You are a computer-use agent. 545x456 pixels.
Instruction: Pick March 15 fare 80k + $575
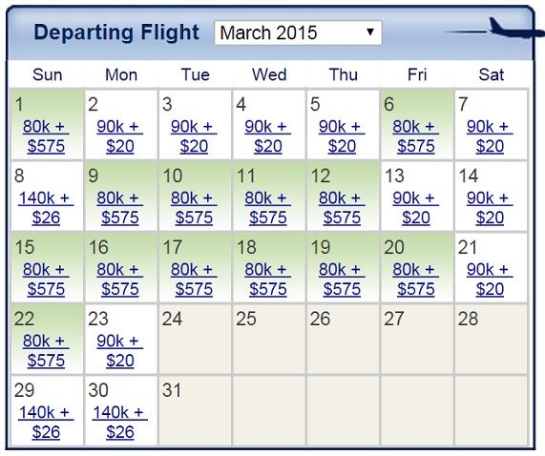pyautogui.click(x=46, y=280)
